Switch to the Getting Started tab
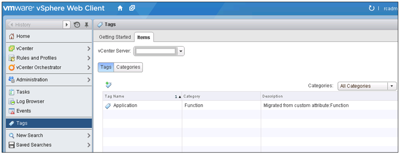 [115, 37]
